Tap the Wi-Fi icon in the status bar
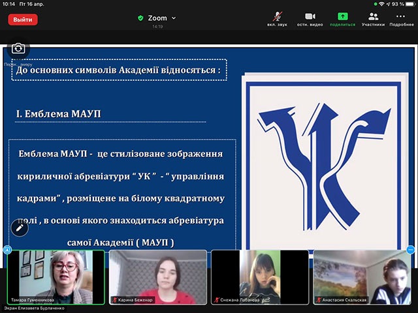 tap(381, 4)
